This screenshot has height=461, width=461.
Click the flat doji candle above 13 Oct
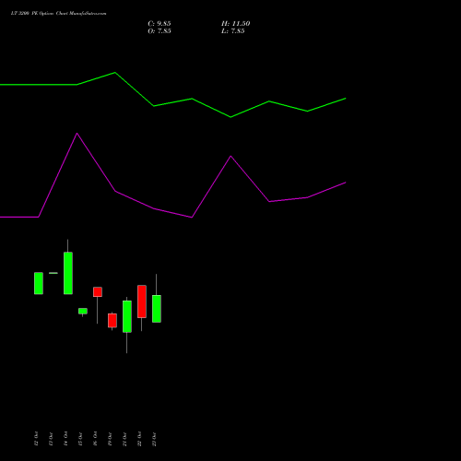tap(53, 273)
